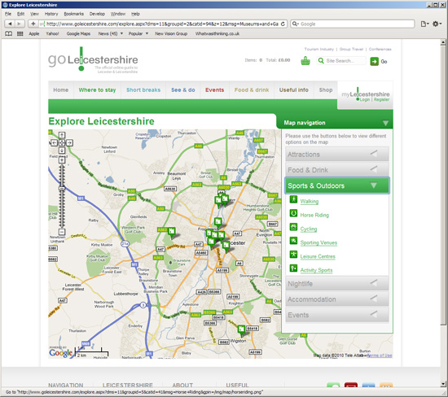Collapse the Sports & Outdoors section
448x397 pixels.
tap(337, 185)
